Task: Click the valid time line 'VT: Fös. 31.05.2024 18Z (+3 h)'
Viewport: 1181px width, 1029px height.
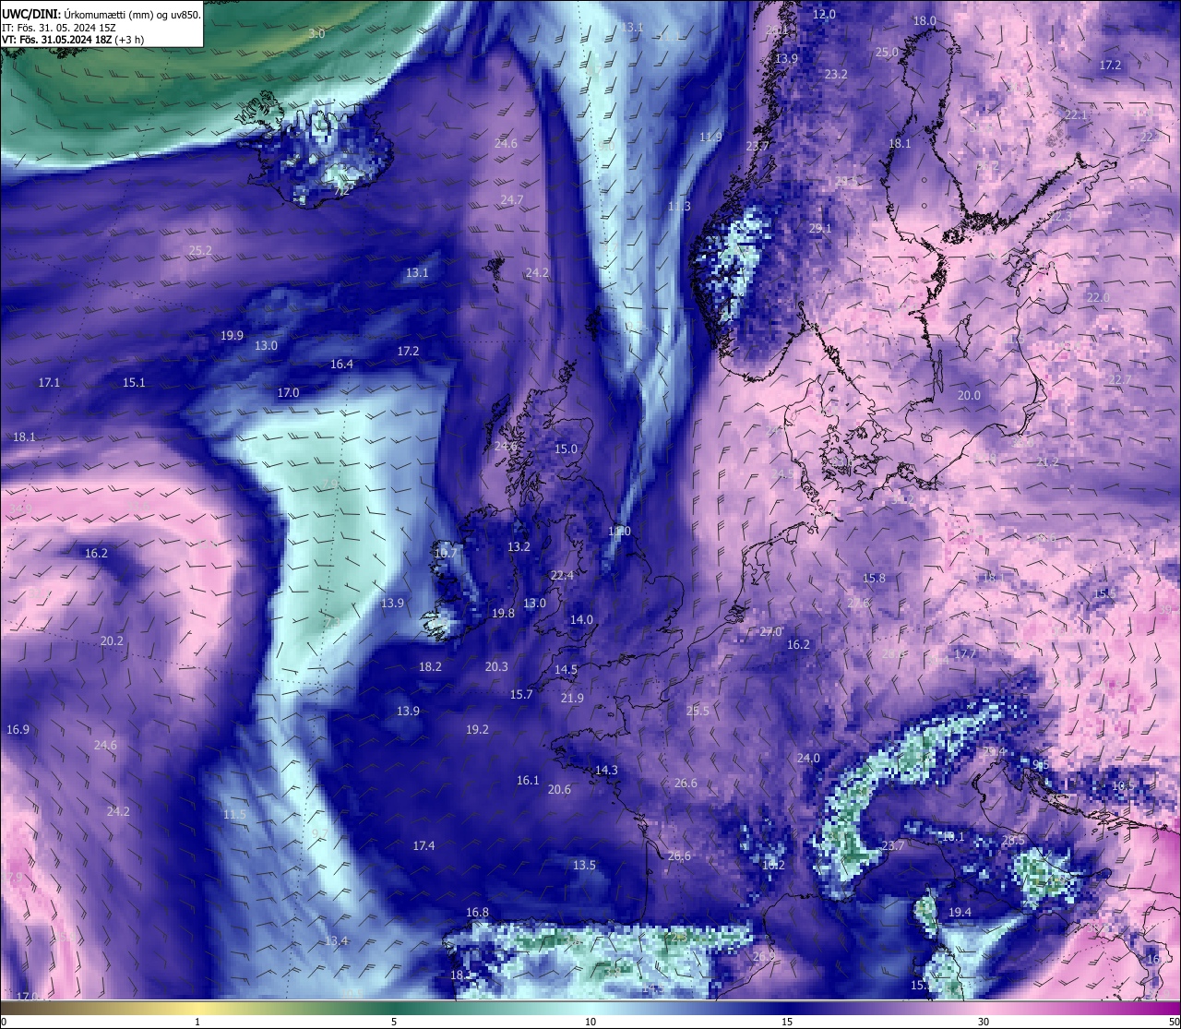Action: (x=73, y=40)
